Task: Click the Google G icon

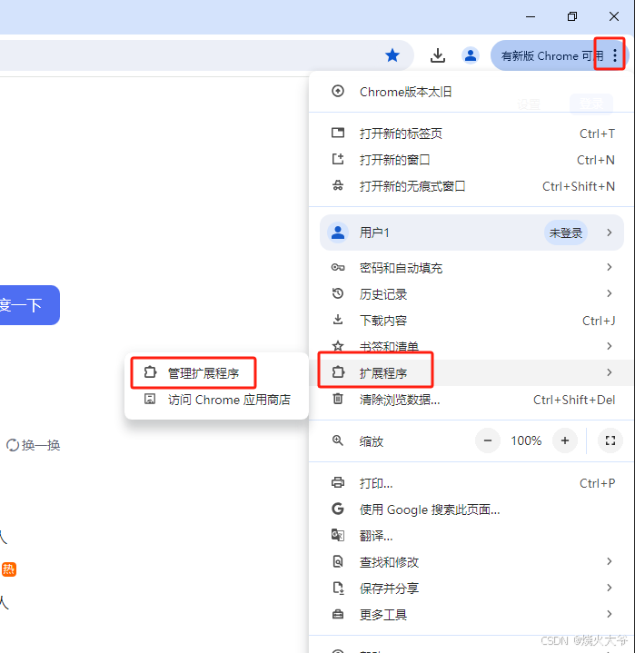Action: click(x=338, y=509)
